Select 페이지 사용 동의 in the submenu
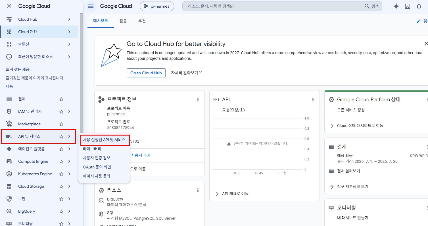 click(x=104, y=176)
